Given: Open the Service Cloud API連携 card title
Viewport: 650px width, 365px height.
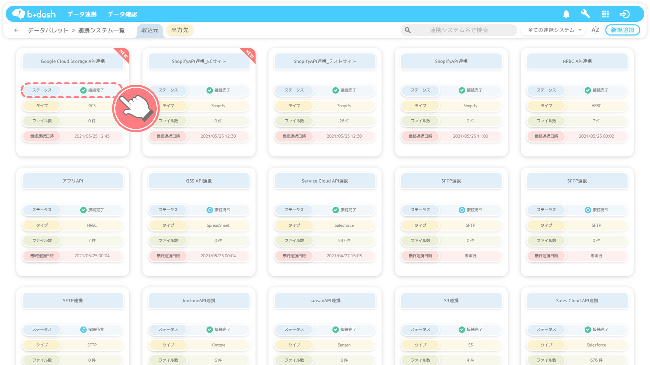Looking at the screenshot, I should [325, 181].
